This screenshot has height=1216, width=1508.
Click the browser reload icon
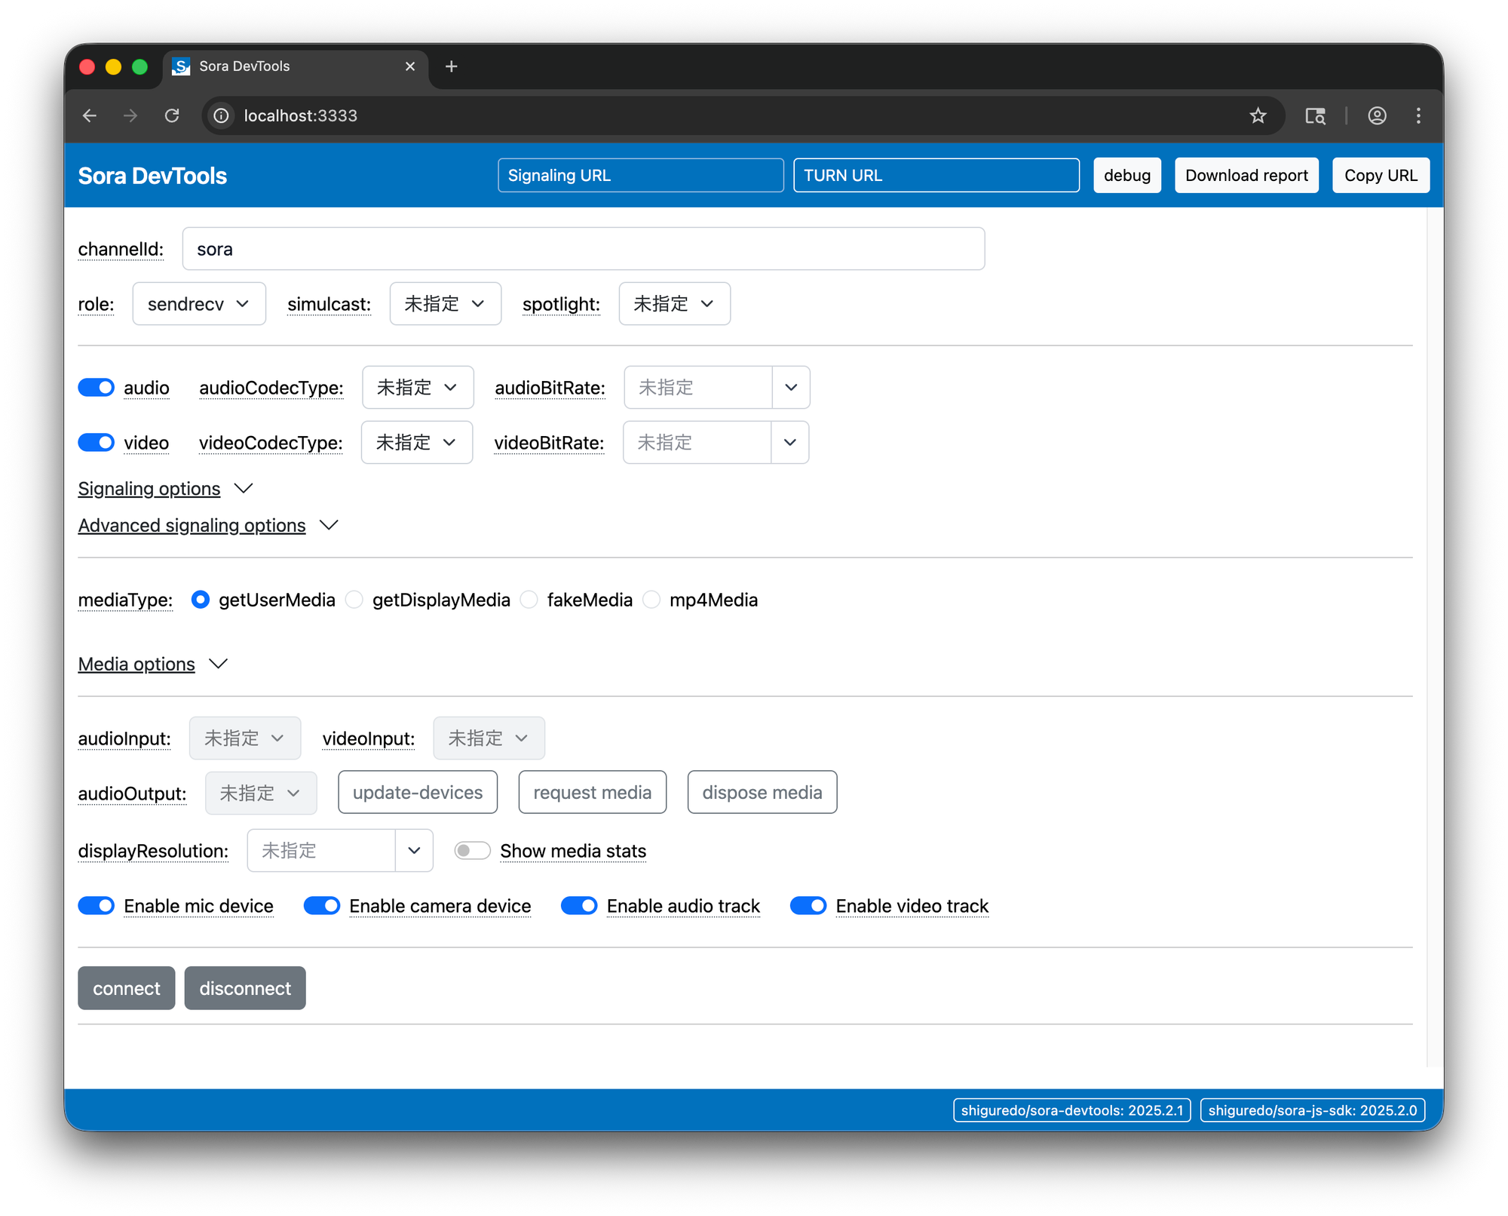pos(172,115)
